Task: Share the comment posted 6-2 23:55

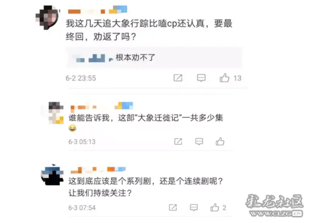Action: (x=178, y=78)
